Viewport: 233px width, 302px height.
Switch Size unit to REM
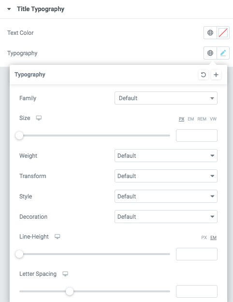tap(202, 119)
